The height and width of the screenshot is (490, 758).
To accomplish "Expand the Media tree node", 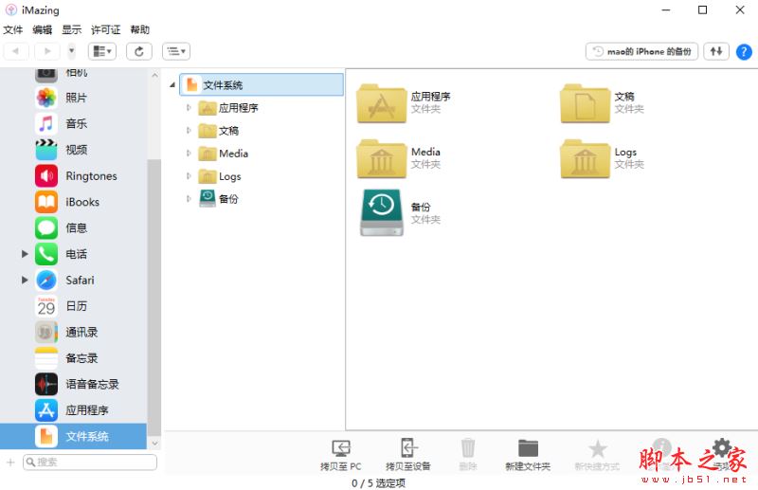I will coord(189,153).
